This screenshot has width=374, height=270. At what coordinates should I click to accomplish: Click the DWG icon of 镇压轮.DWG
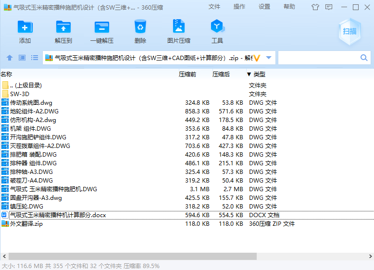pos(5,206)
